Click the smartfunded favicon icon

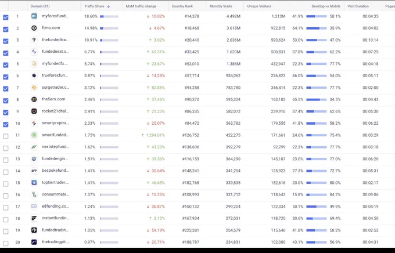(x=34, y=135)
